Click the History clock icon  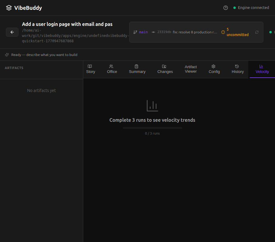pos(237,66)
